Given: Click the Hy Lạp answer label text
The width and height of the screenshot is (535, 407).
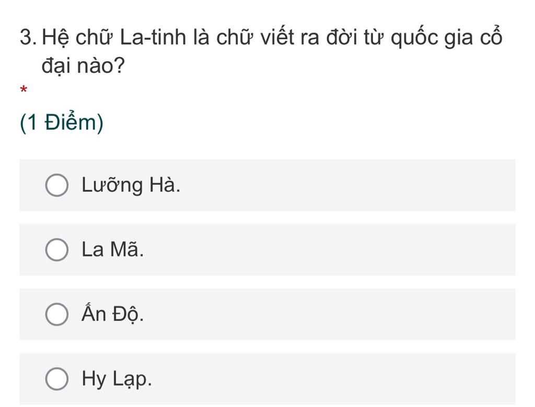Looking at the screenshot, I should tap(117, 379).
